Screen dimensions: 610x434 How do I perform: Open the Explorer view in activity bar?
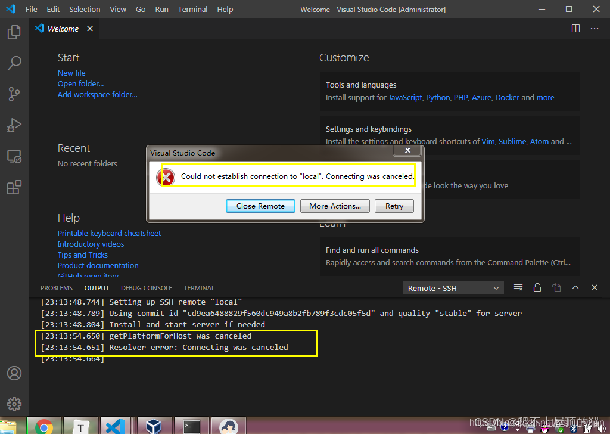coord(14,32)
